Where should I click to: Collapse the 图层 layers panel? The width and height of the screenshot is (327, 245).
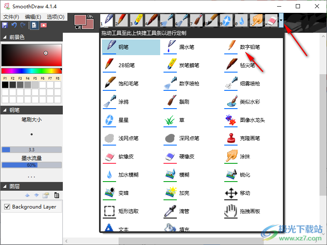5,187
